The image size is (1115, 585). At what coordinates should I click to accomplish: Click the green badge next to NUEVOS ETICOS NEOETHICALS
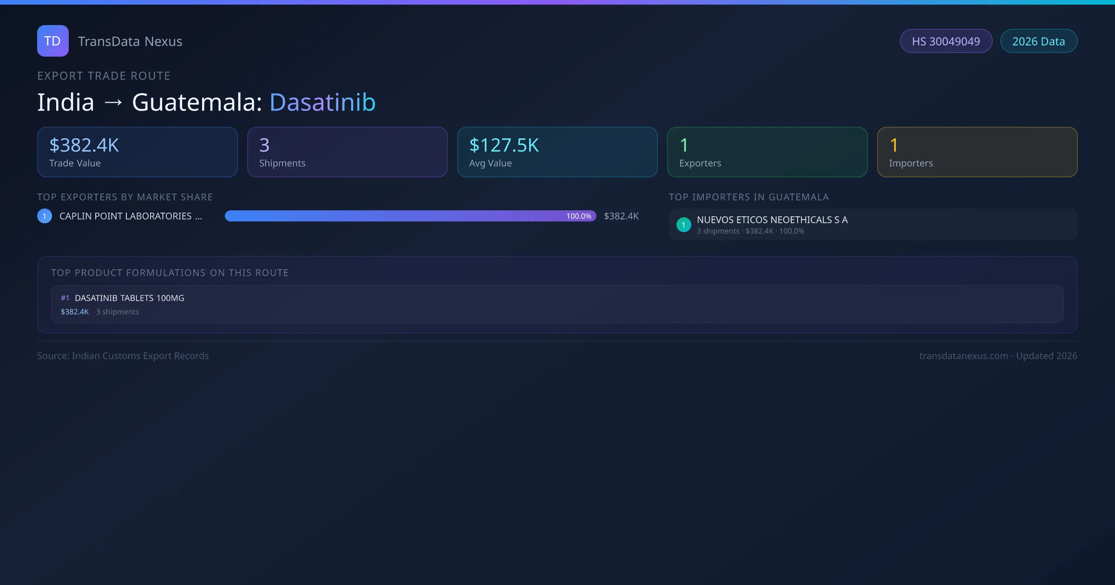tap(683, 224)
